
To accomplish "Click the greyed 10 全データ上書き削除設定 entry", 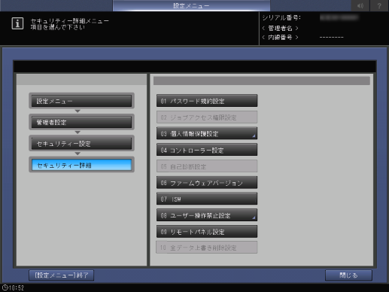I will pyautogui.click(x=207, y=248).
